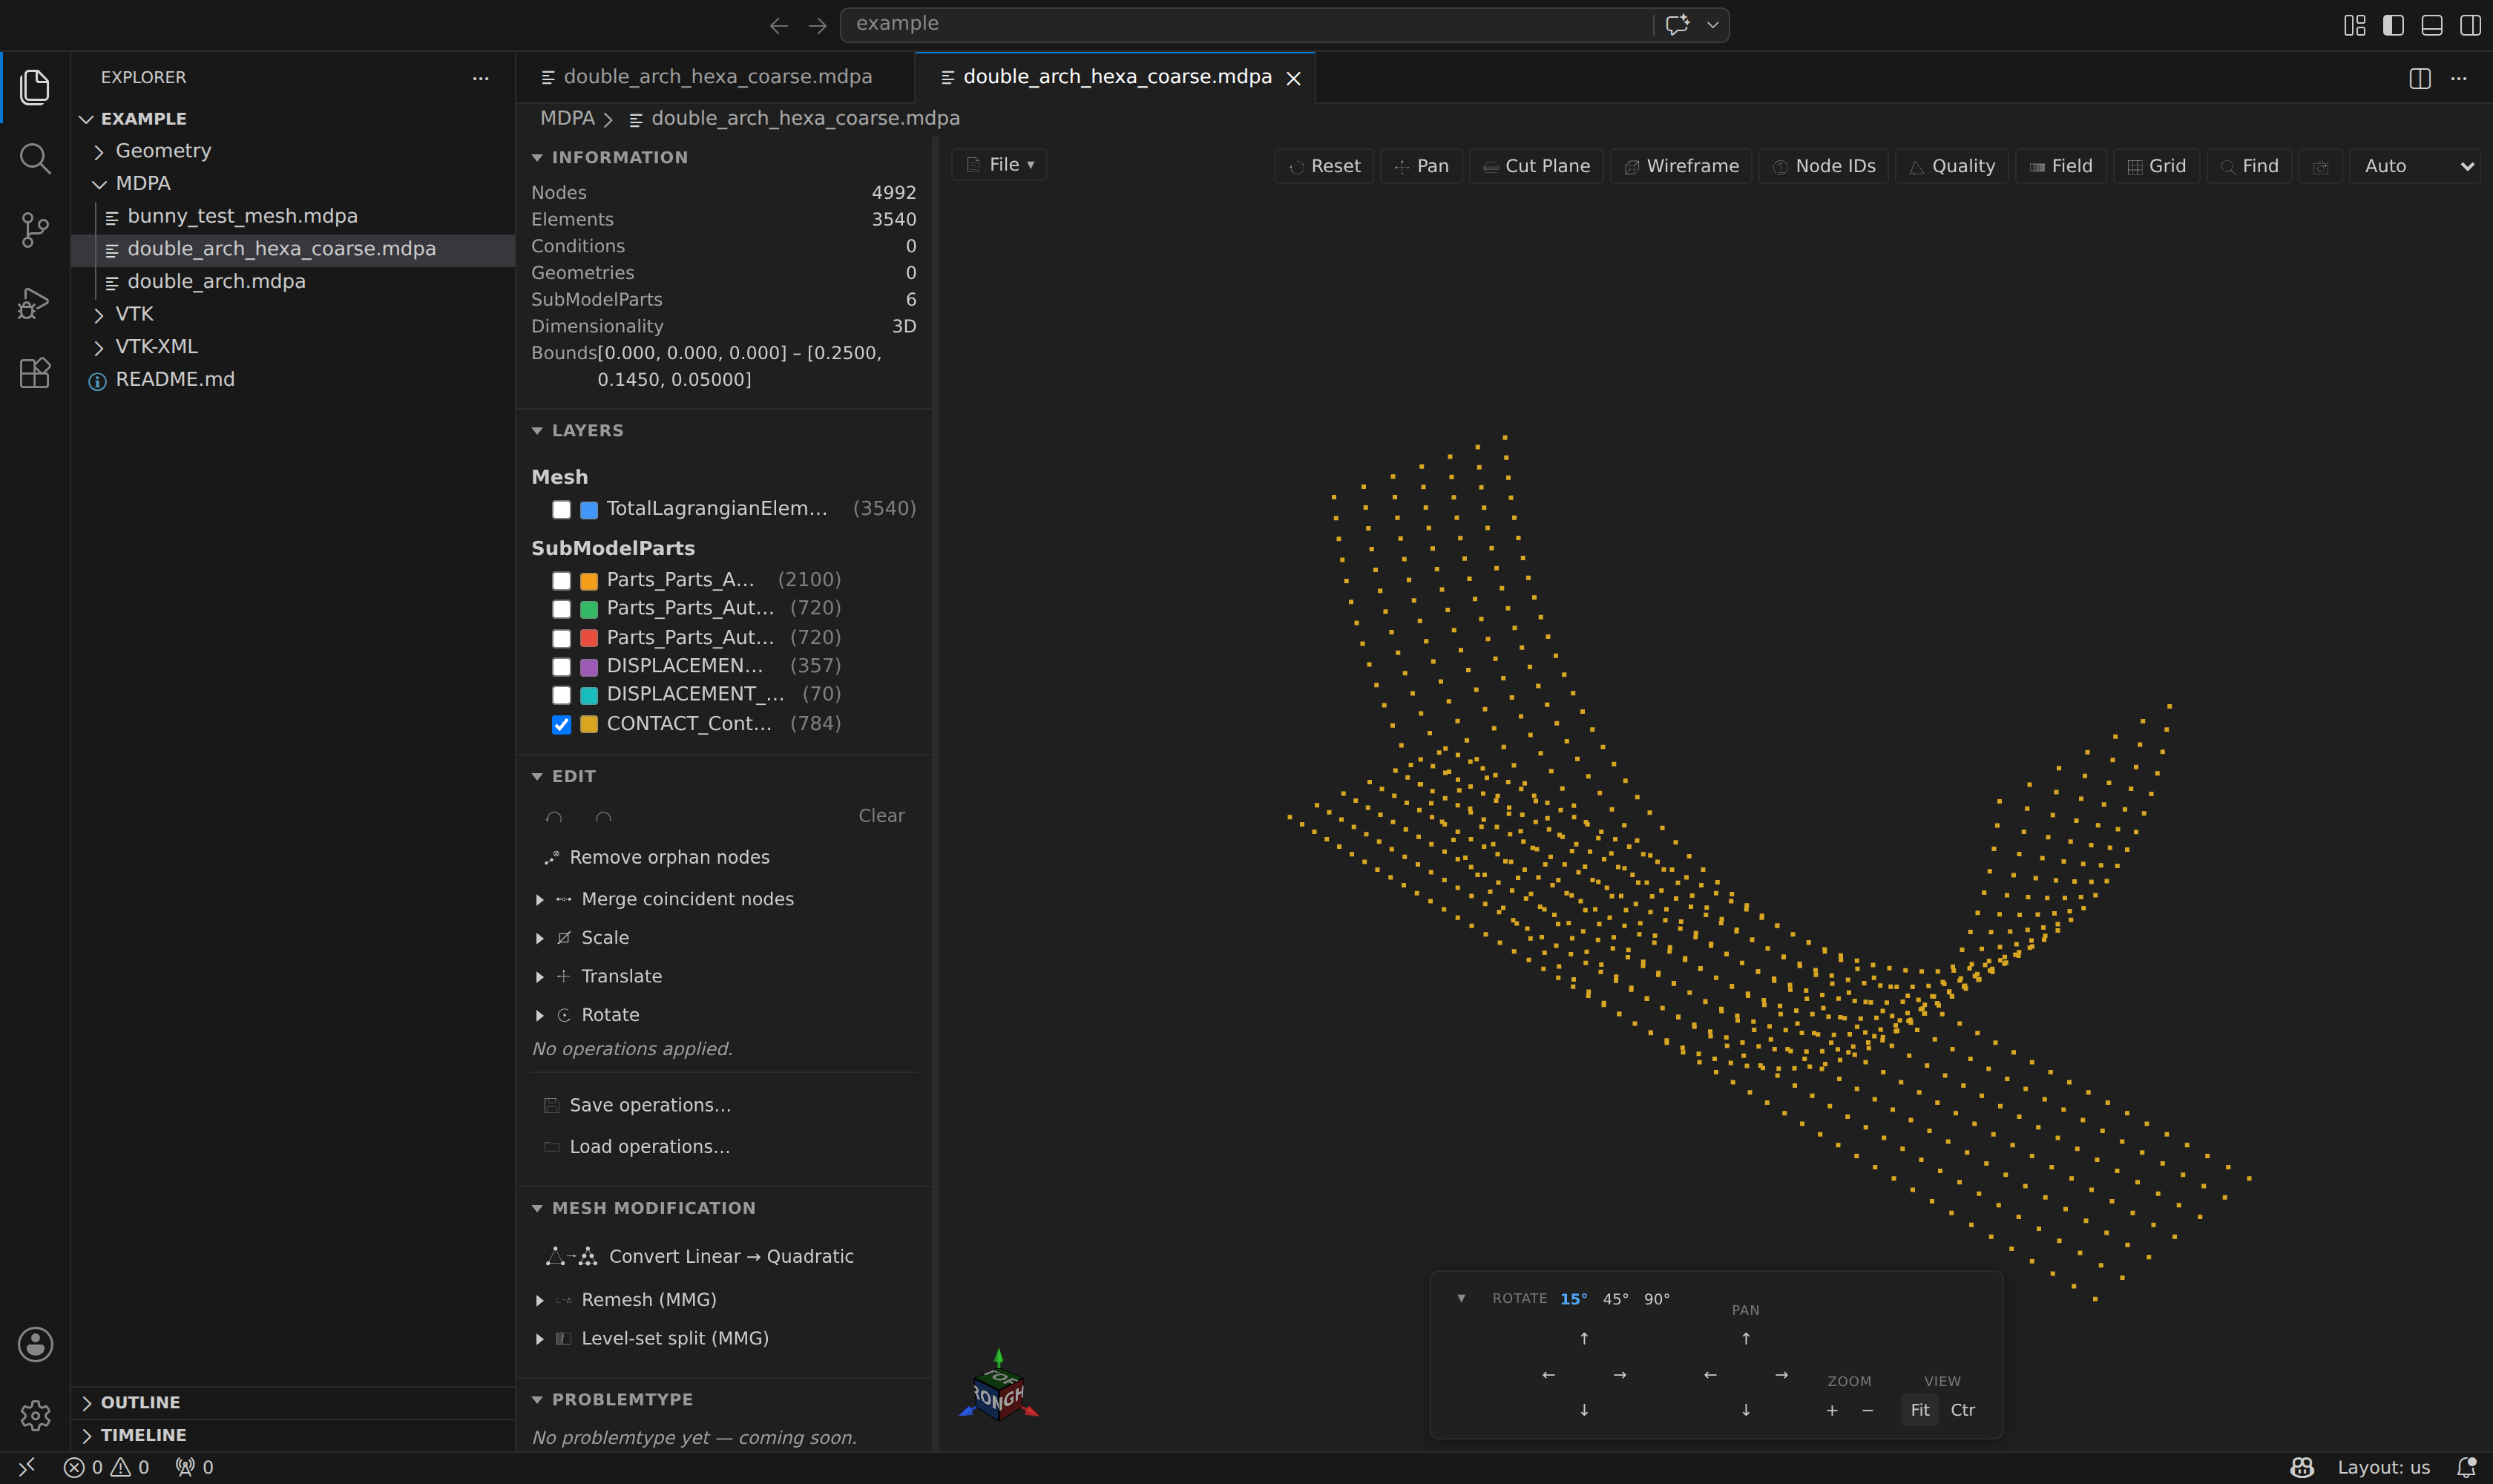
Task: Click the purple DISPLACEMEN color swatch
Action: click(589, 667)
